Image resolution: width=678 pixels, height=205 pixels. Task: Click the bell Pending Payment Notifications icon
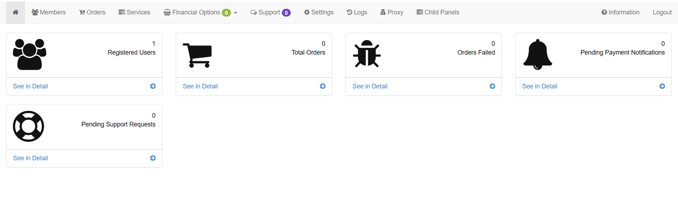(538, 55)
